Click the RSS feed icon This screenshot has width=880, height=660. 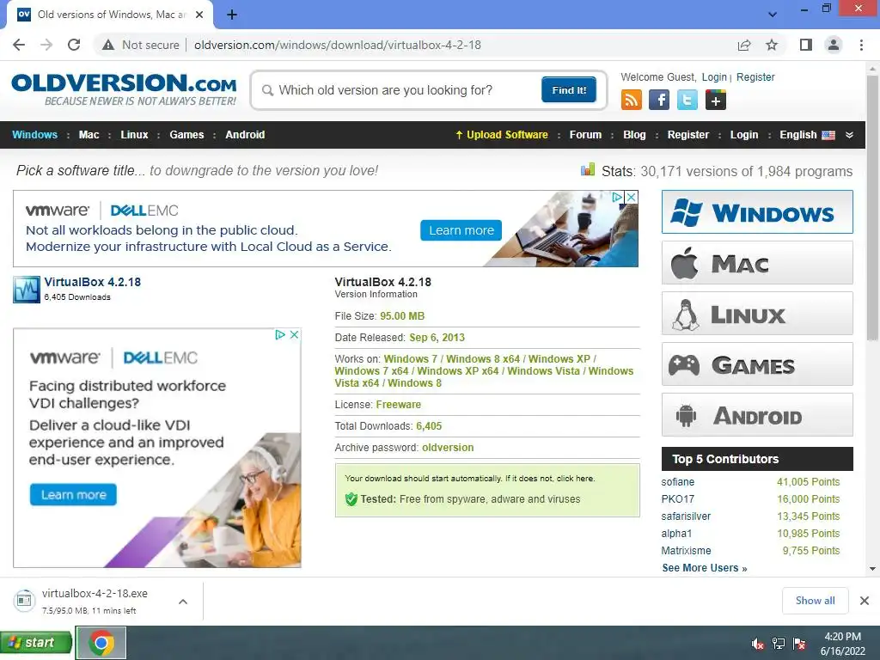(x=632, y=100)
